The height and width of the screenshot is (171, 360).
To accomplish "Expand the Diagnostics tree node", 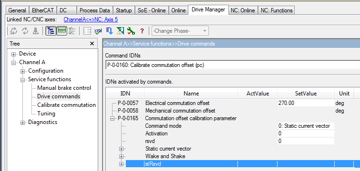I will 23,123.
